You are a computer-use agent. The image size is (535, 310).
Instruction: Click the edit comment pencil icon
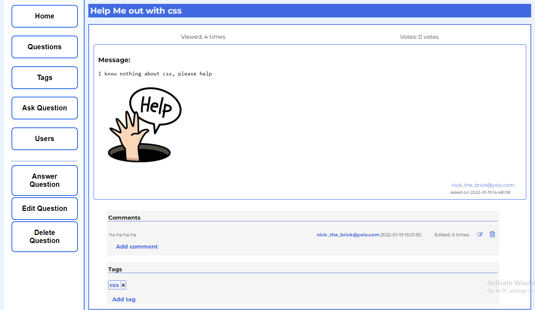pyautogui.click(x=480, y=234)
